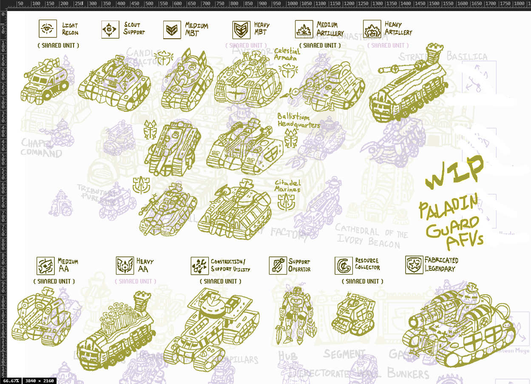Image resolution: width=531 pixels, height=384 pixels.
Task: Click the 'Citadel Marines' handwritten label
Action: (287, 186)
